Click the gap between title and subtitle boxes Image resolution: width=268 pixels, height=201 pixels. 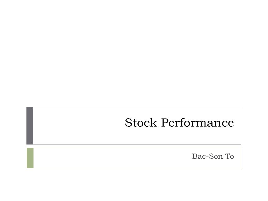coord(134,146)
